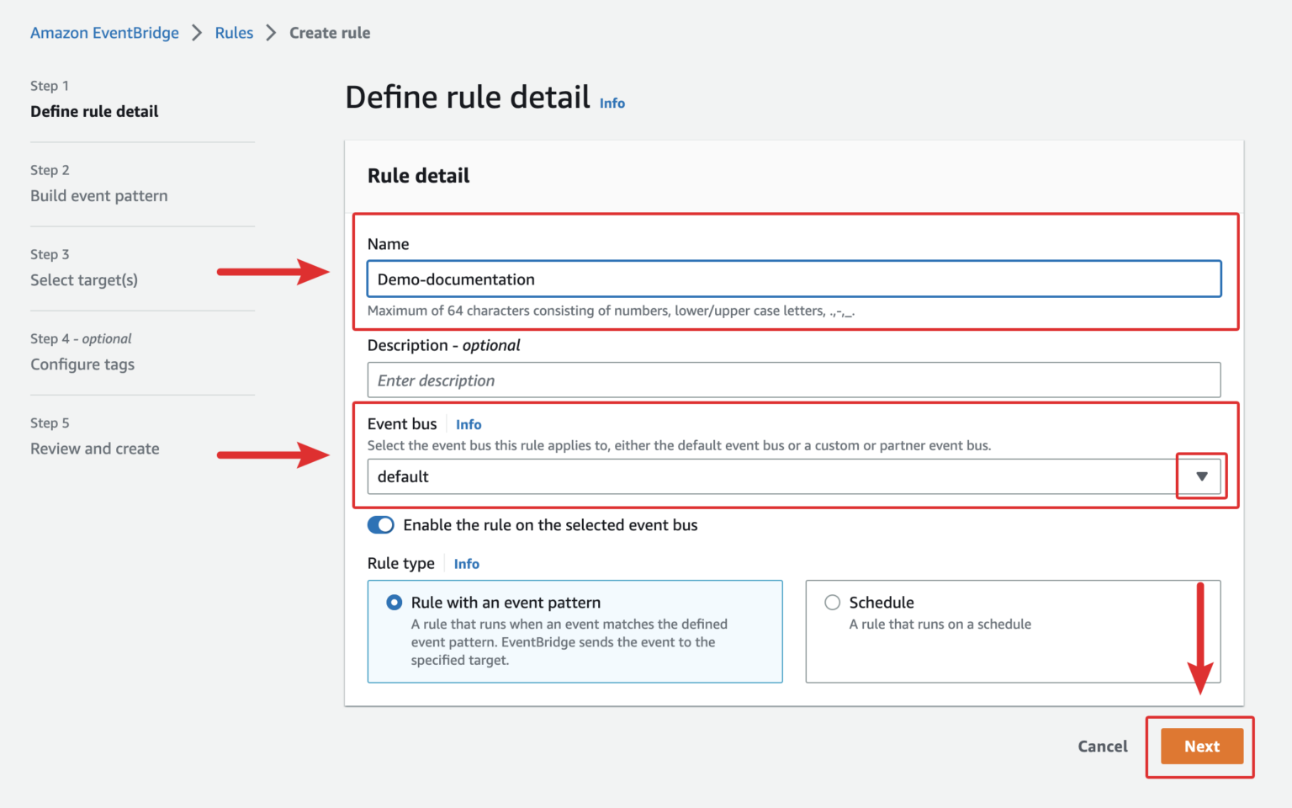Viewport: 1292px width, 808px height.
Task: Open the Define rule detail Info link
Action: pyautogui.click(x=612, y=103)
